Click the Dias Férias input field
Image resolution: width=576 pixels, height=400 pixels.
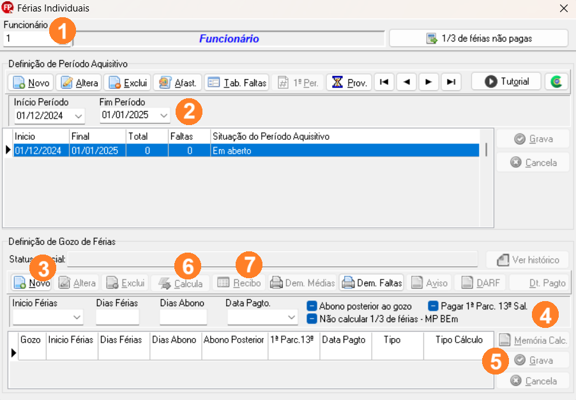point(117,317)
